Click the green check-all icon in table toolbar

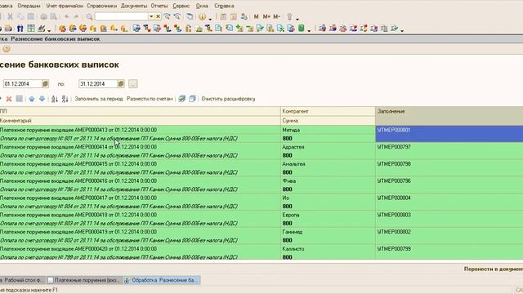click(x=181, y=99)
